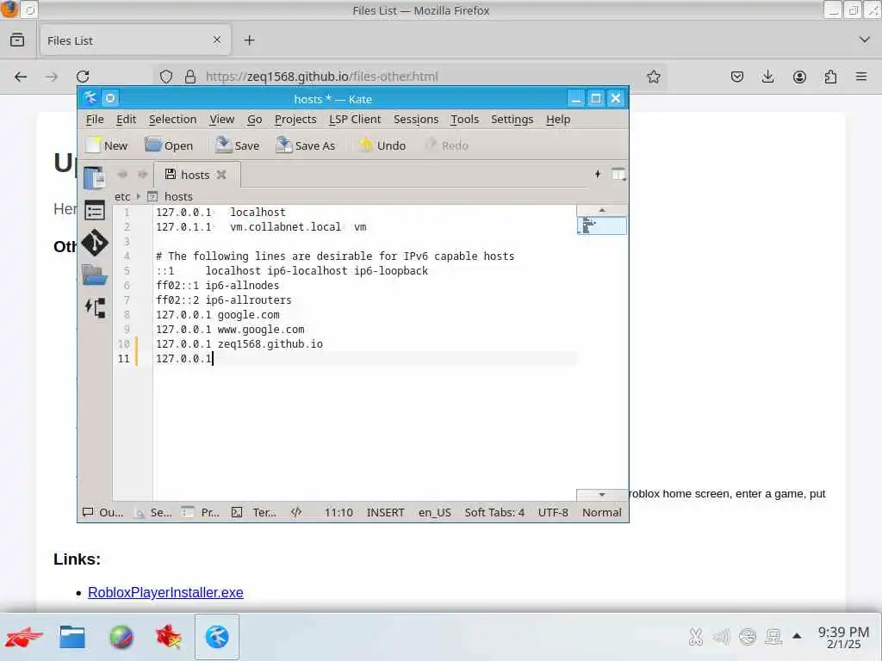Open the Projects menu
The width and height of the screenshot is (882, 661).
(x=295, y=119)
